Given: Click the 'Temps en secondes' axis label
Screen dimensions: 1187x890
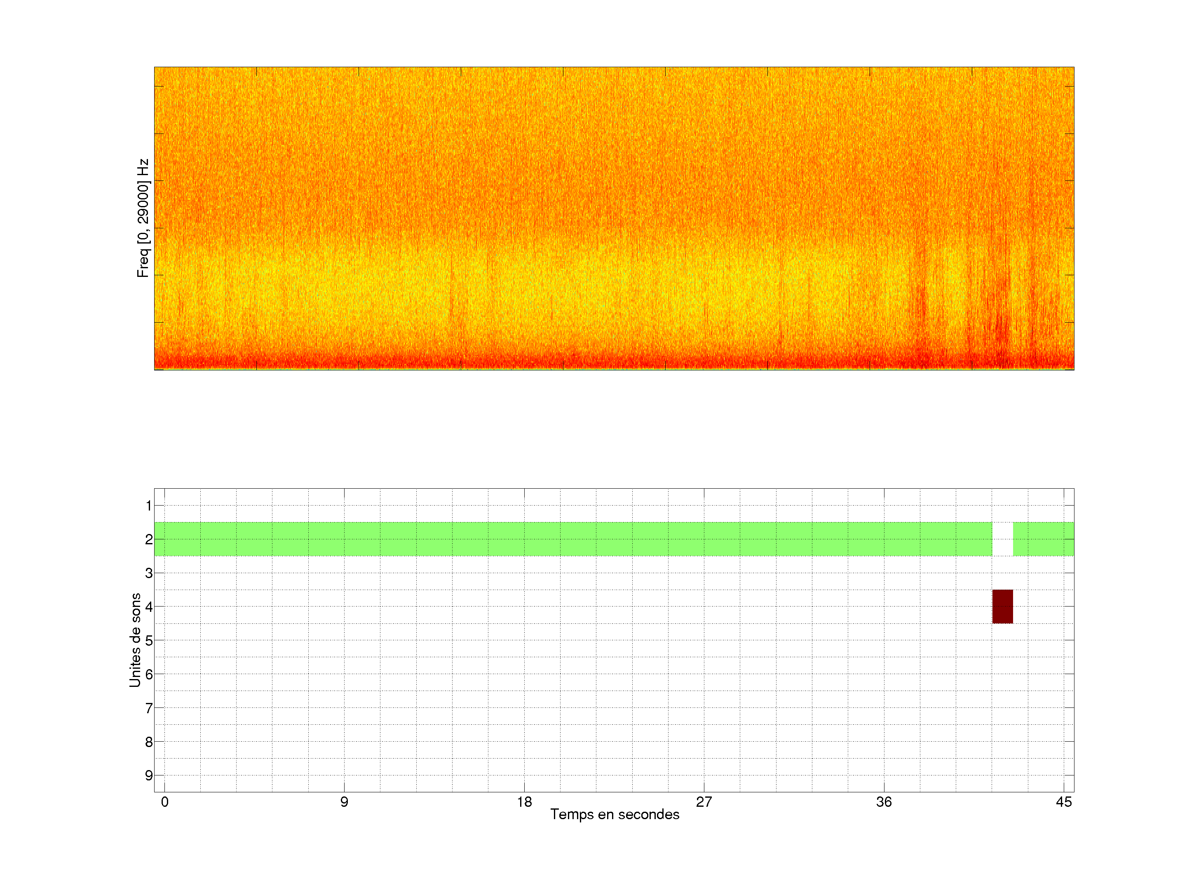Looking at the screenshot, I should (x=615, y=814).
